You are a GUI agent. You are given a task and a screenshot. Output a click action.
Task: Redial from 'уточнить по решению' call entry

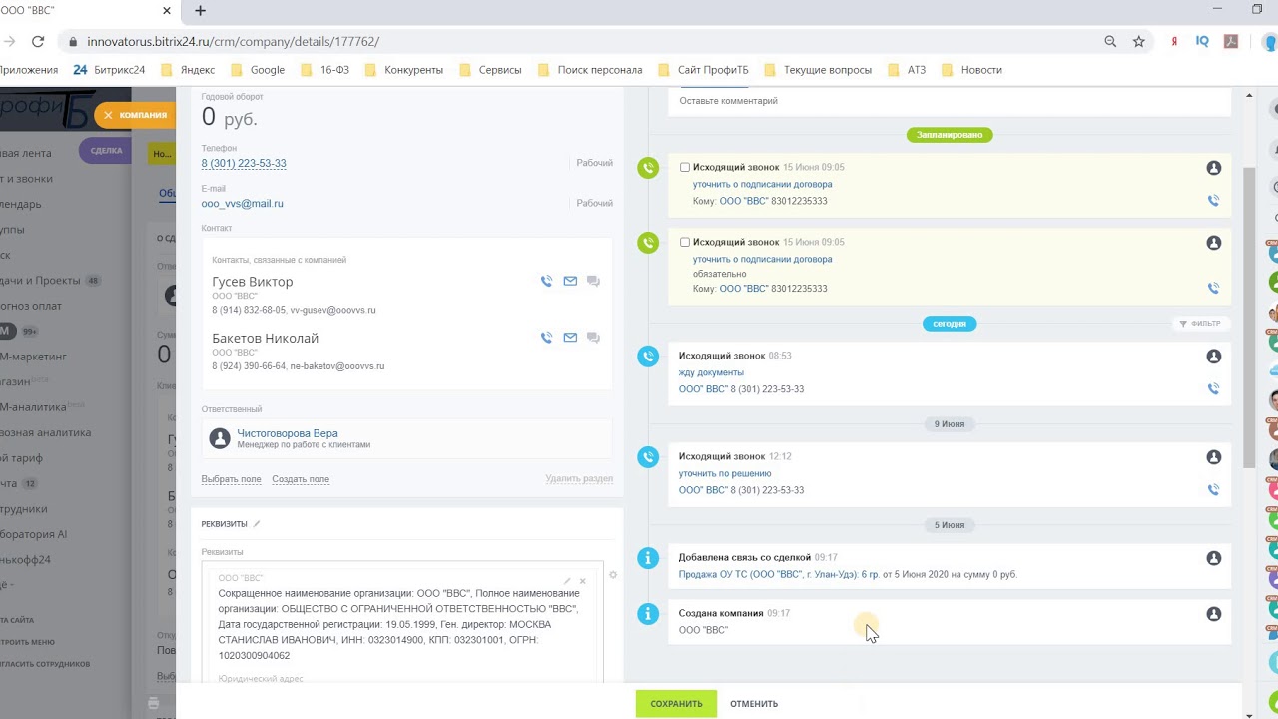pos(1213,490)
